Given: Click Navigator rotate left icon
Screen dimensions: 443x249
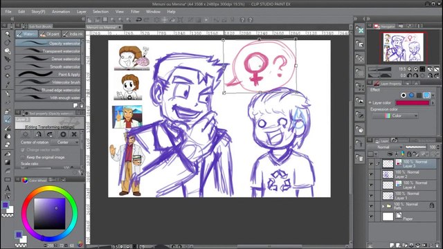Looking at the screenshot, I should click(410, 75).
